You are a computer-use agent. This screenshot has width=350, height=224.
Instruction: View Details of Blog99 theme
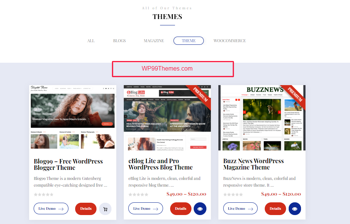tap(86, 209)
